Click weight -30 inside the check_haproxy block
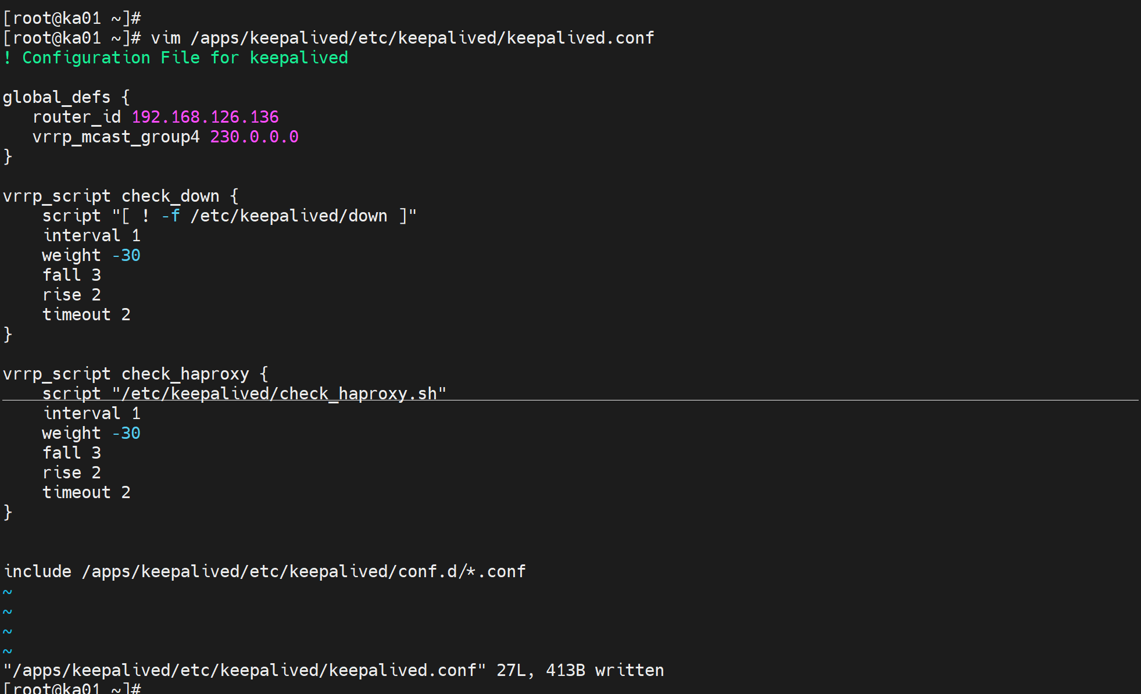 click(x=126, y=433)
